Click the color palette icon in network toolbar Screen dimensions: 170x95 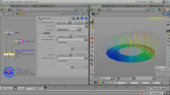[13, 14]
